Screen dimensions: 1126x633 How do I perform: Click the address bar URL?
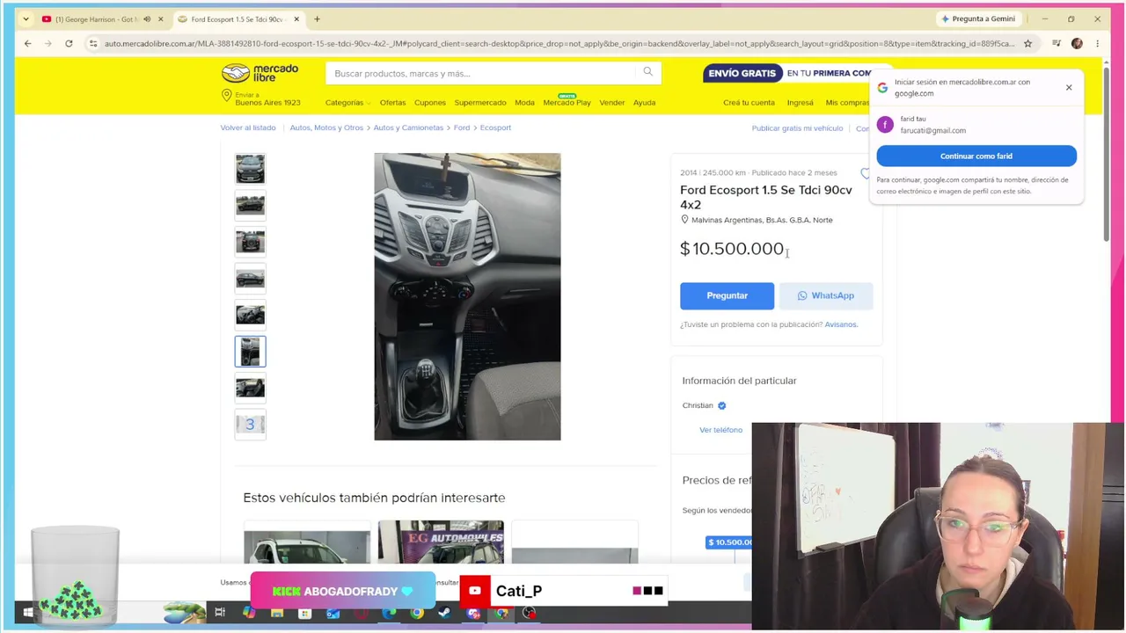click(559, 43)
